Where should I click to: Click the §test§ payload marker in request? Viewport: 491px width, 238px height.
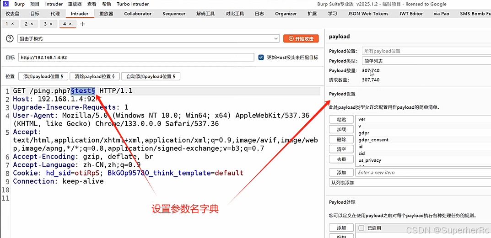83,91
